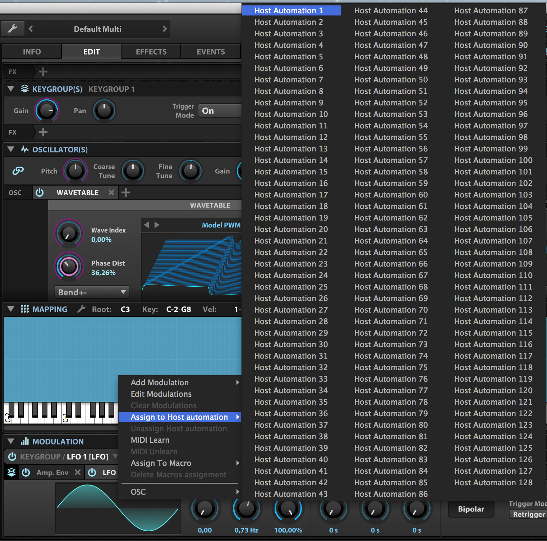Click the oscillator link icon
Image resolution: width=547 pixels, height=541 pixels.
pos(18,171)
